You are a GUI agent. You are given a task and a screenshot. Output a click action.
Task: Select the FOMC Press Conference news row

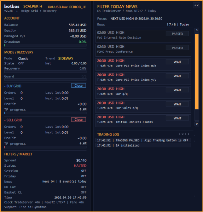143,50
